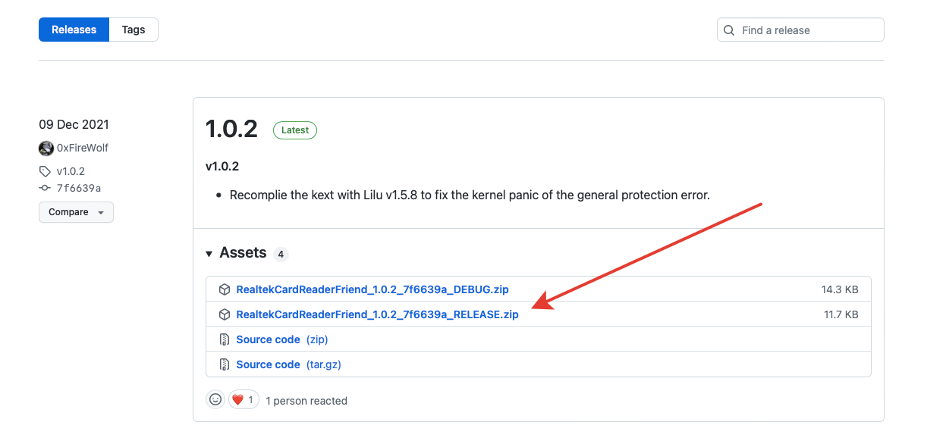
Task: Open the Compare dropdown
Action: [76, 212]
